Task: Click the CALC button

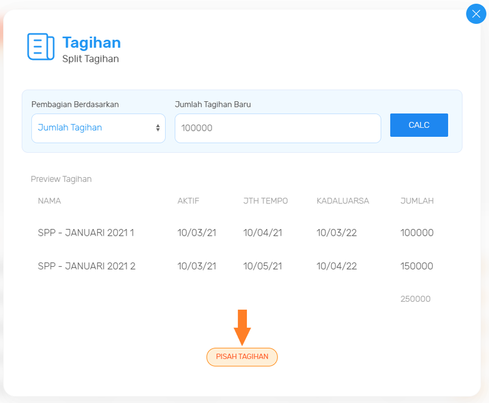Action: point(419,125)
